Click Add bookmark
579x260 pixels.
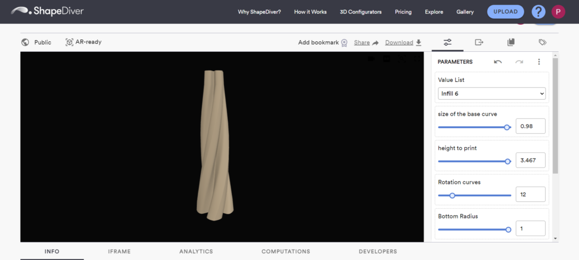318,43
